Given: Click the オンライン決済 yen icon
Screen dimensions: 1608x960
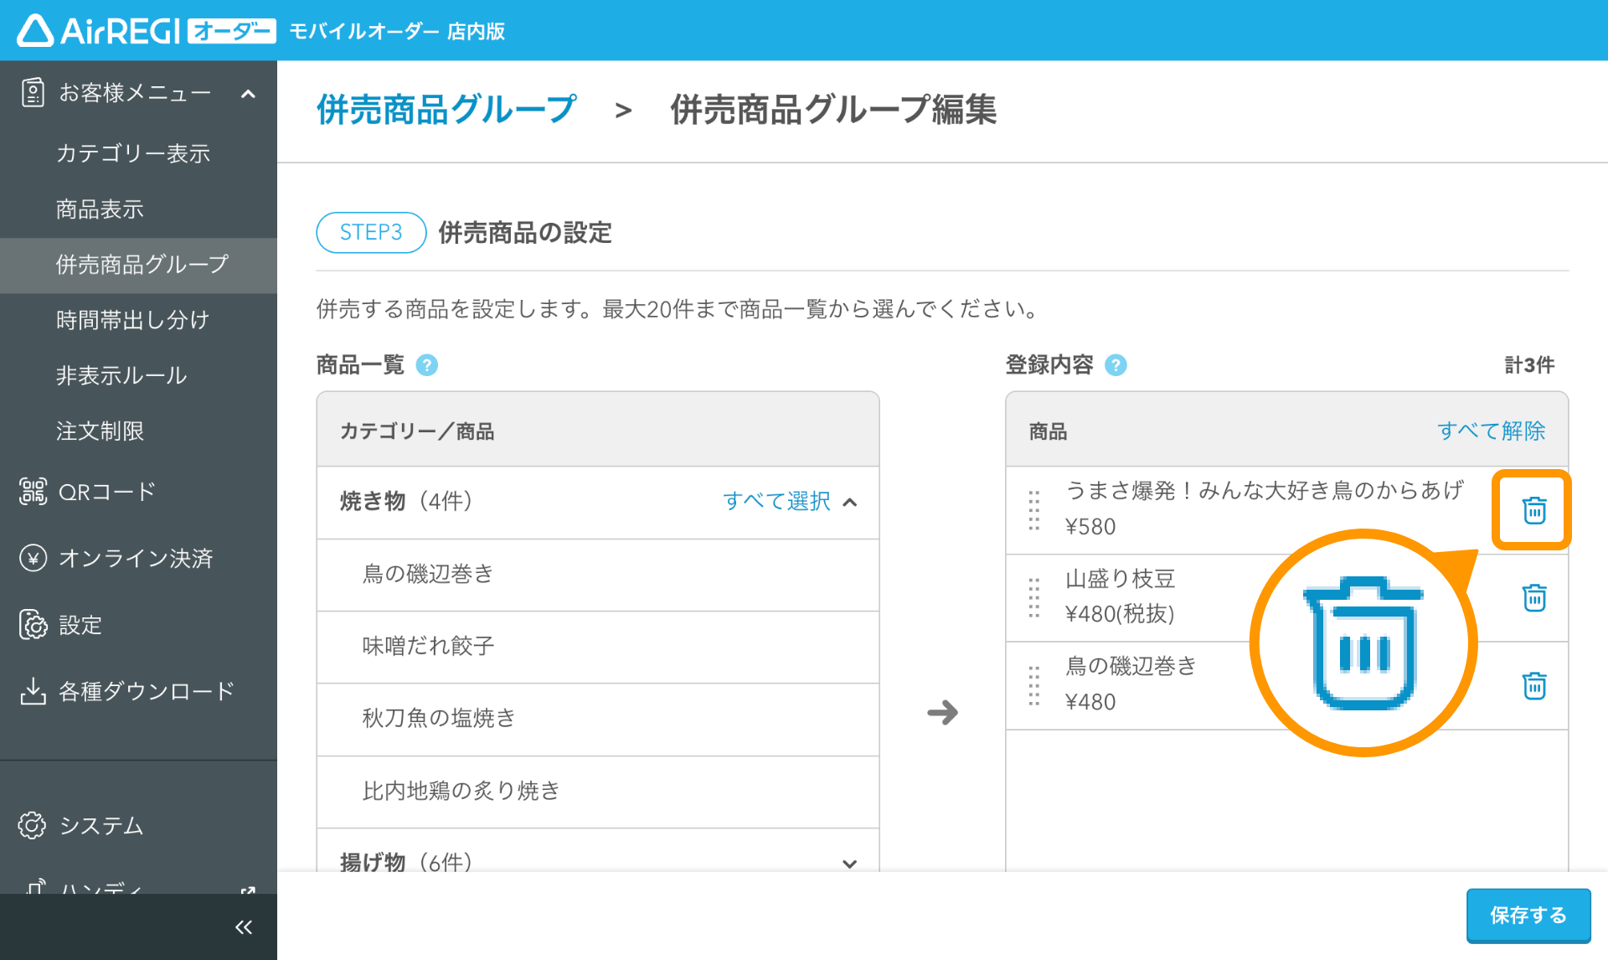Looking at the screenshot, I should (33, 558).
